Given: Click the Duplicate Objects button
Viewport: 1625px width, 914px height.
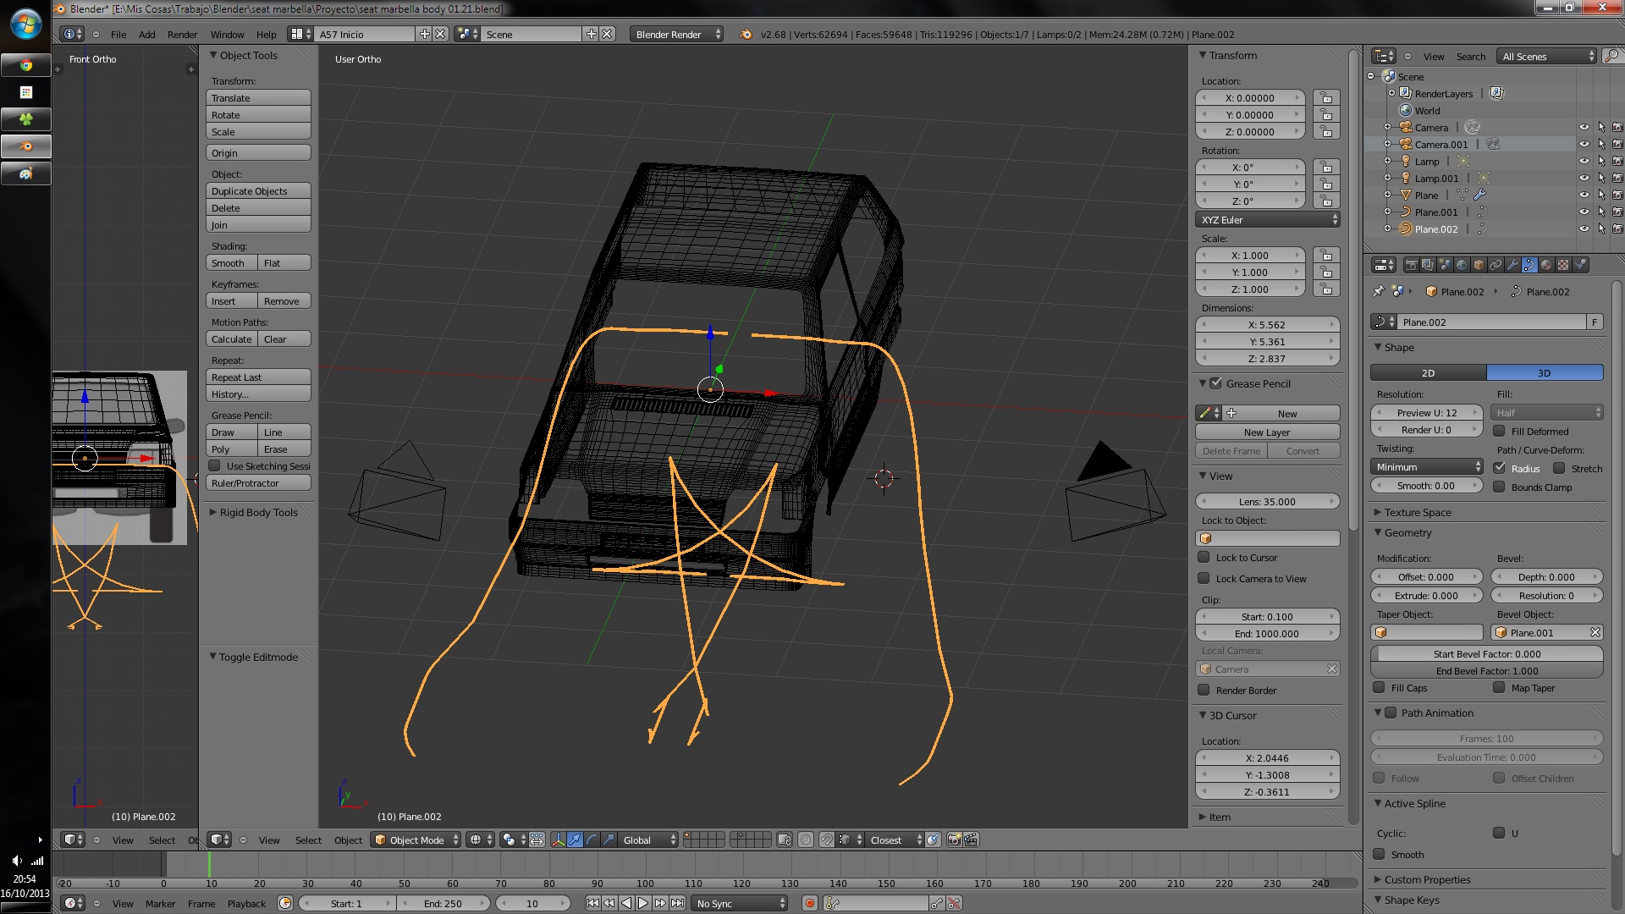Looking at the screenshot, I should (x=258, y=191).
